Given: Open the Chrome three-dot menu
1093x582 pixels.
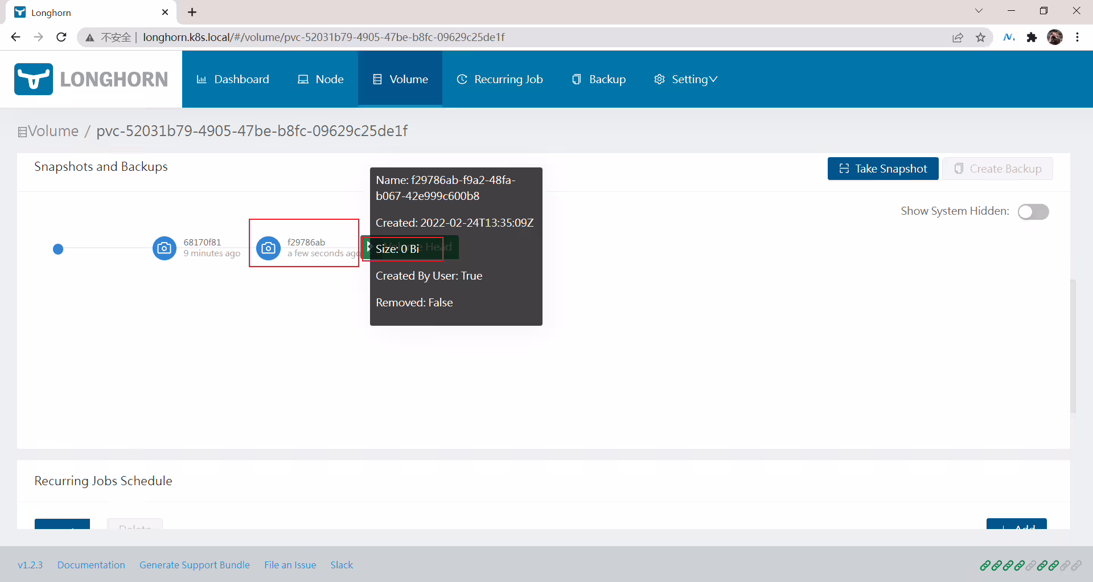Looking at the screenshot, I should (x=1078, y=38).
